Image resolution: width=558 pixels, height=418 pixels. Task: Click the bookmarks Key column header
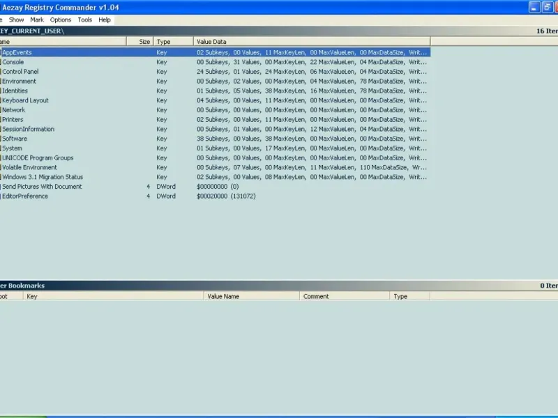pyautogui.click(x=114, y=296)
